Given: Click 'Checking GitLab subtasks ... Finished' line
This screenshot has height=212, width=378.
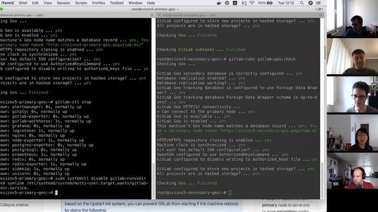Looking at the screenshot, I should pos(201,49).
